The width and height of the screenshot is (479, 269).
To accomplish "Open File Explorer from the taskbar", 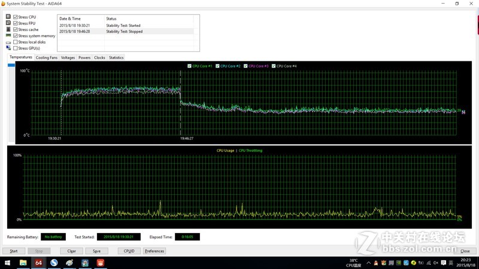I will click(23, 262).
